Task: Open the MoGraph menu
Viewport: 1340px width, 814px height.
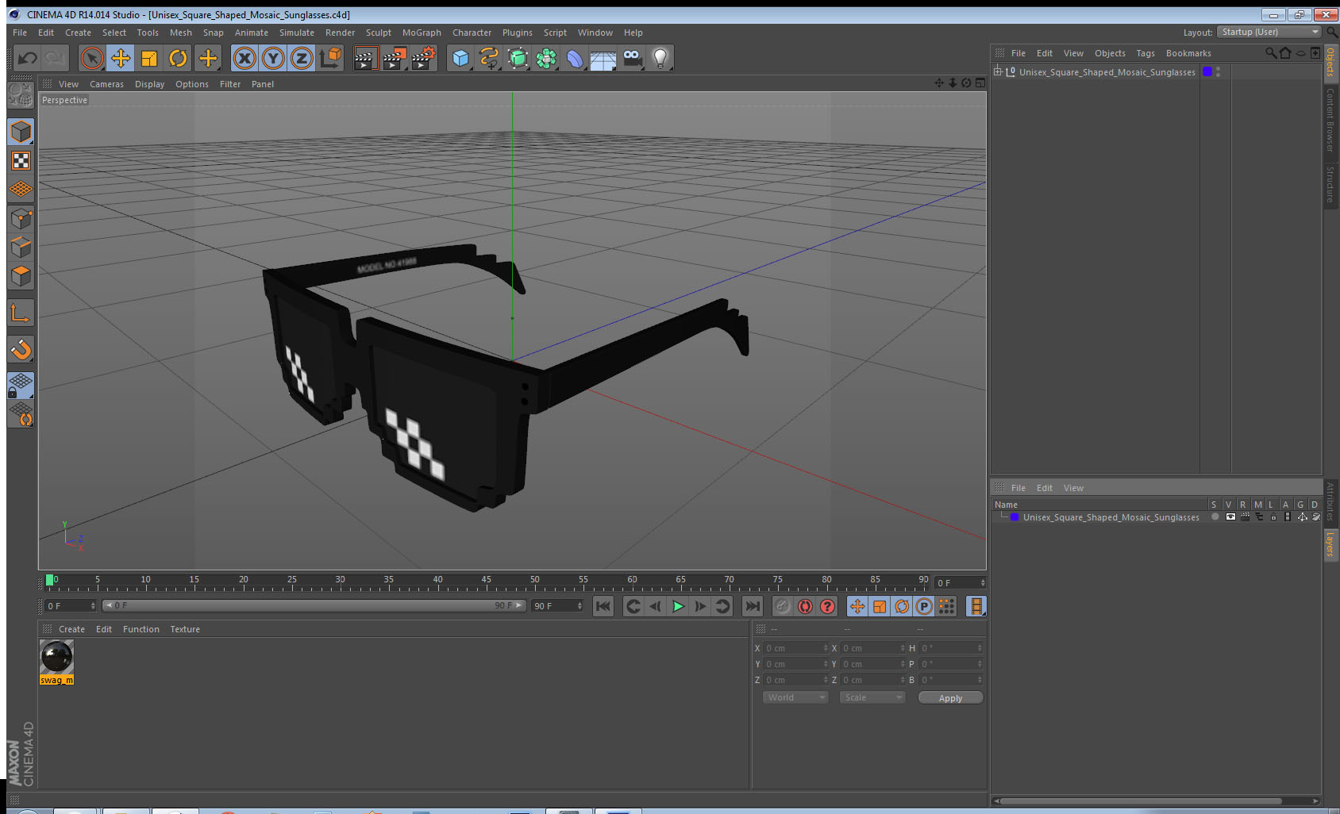Action: pyautogui.click(x=422, y=33)
